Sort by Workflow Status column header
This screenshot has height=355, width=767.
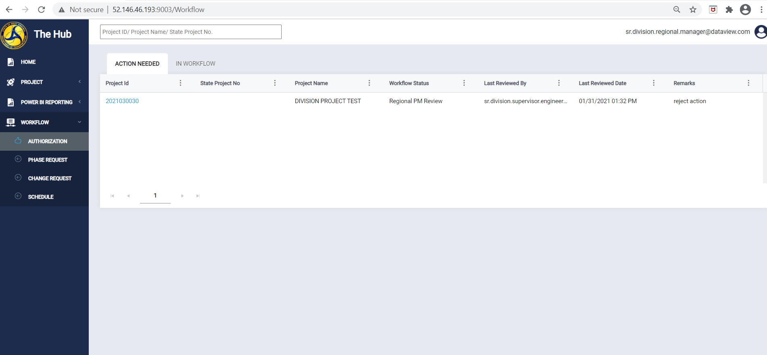409,83
